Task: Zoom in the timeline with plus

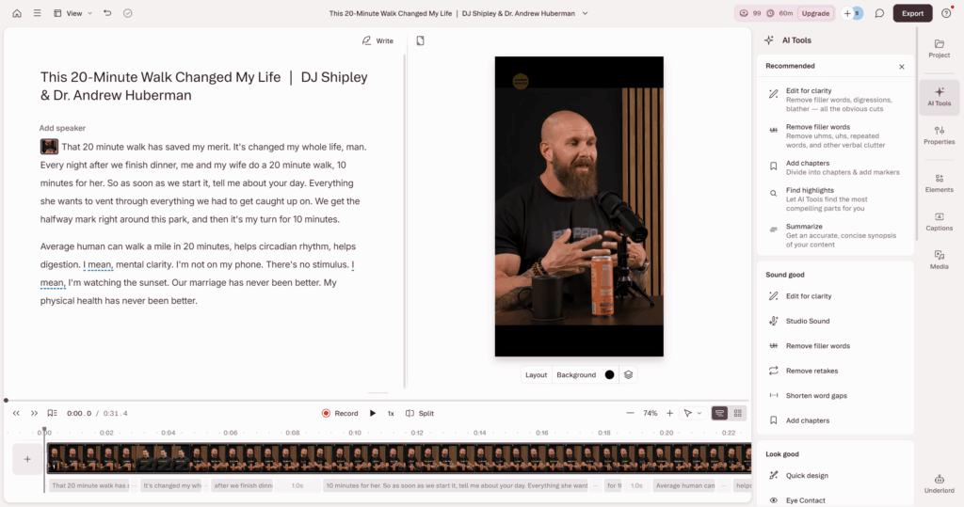Action: click(669, 414)
